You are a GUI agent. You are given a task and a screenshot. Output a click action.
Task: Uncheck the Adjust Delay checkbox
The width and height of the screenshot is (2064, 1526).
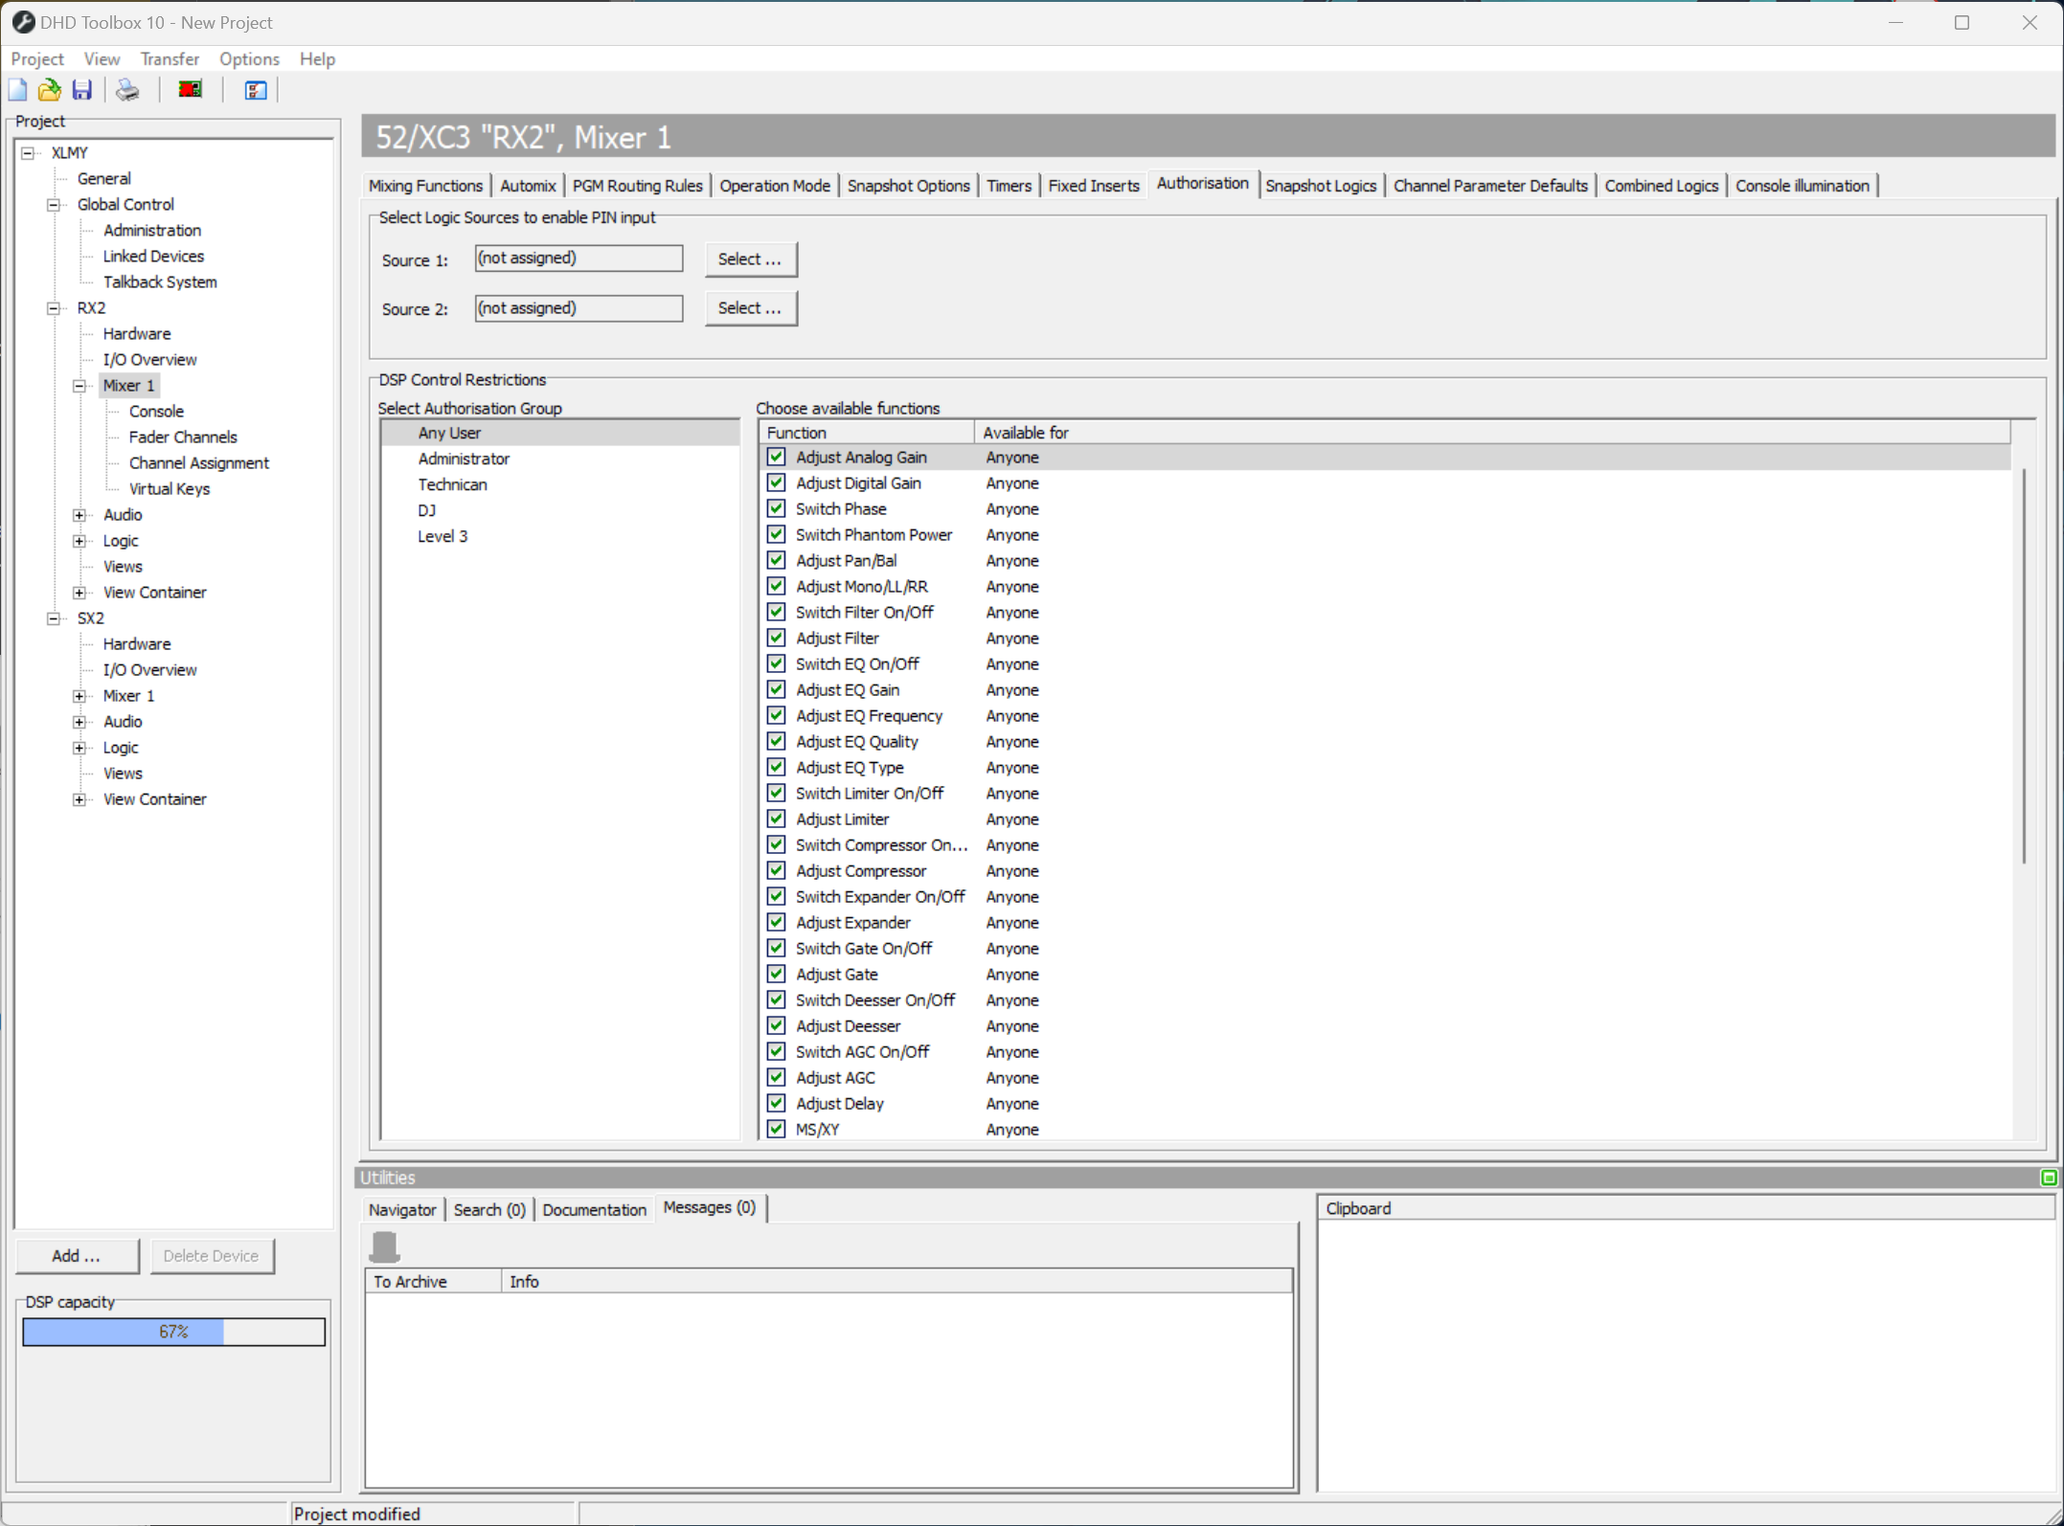pos(775,1103)
